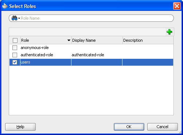
Task: Click the green plus add role icon
Action: [x=169, y=32]
